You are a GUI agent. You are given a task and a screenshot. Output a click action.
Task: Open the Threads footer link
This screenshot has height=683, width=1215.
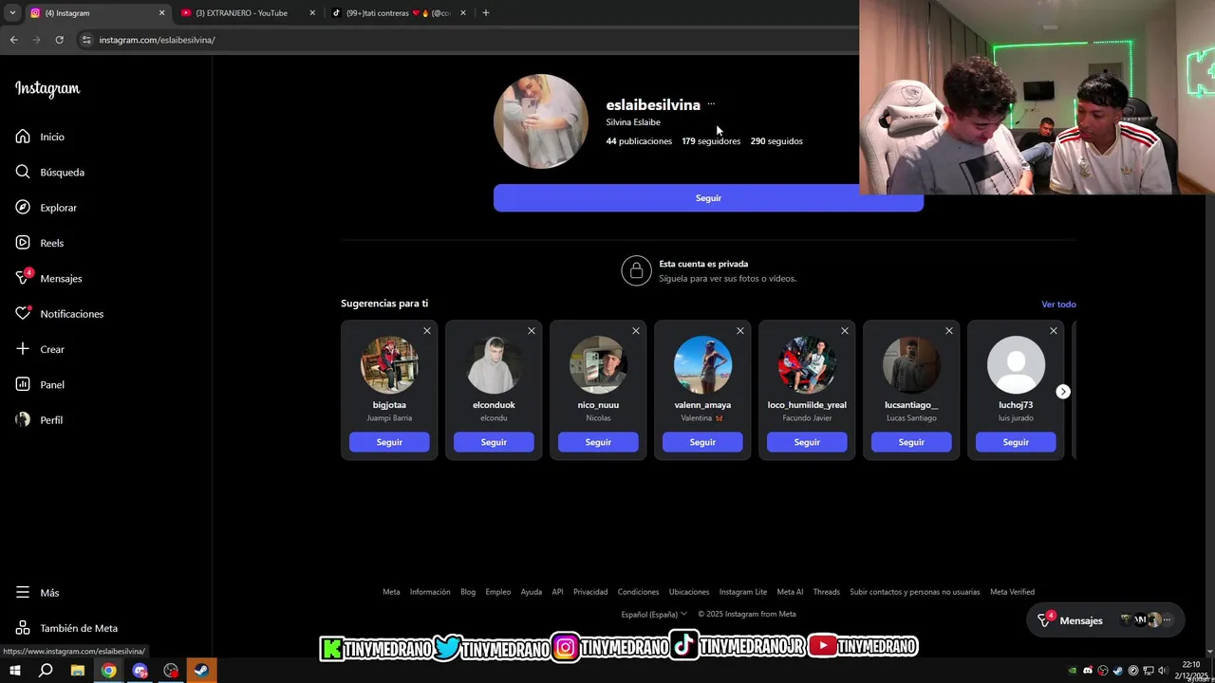coord(827,592)
